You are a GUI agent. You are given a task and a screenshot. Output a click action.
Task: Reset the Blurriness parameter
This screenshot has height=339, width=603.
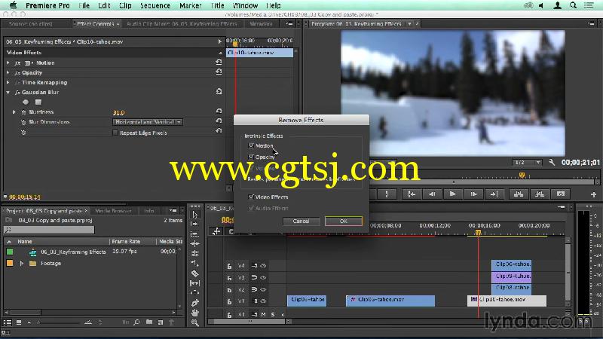[x=219, y=111]
